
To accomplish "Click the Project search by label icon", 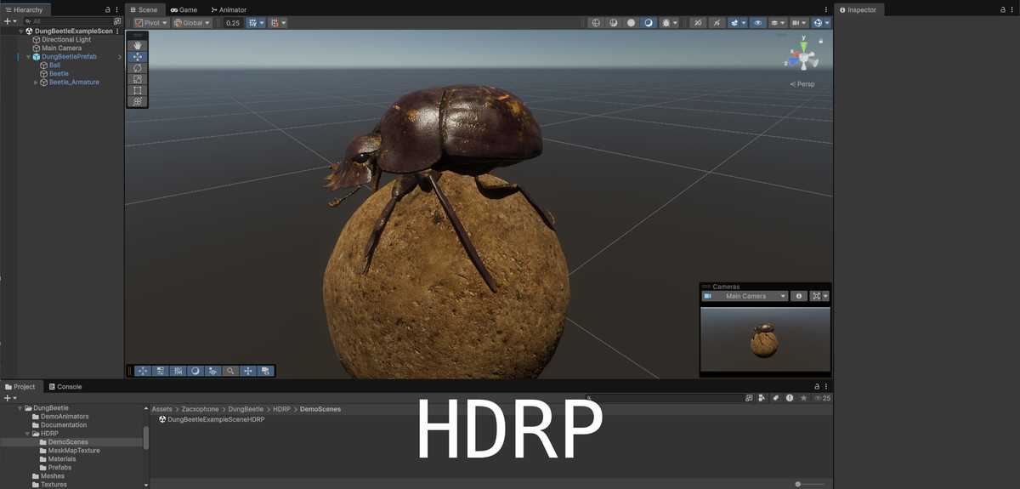I will pyautogui.click(x=776, y=398).
